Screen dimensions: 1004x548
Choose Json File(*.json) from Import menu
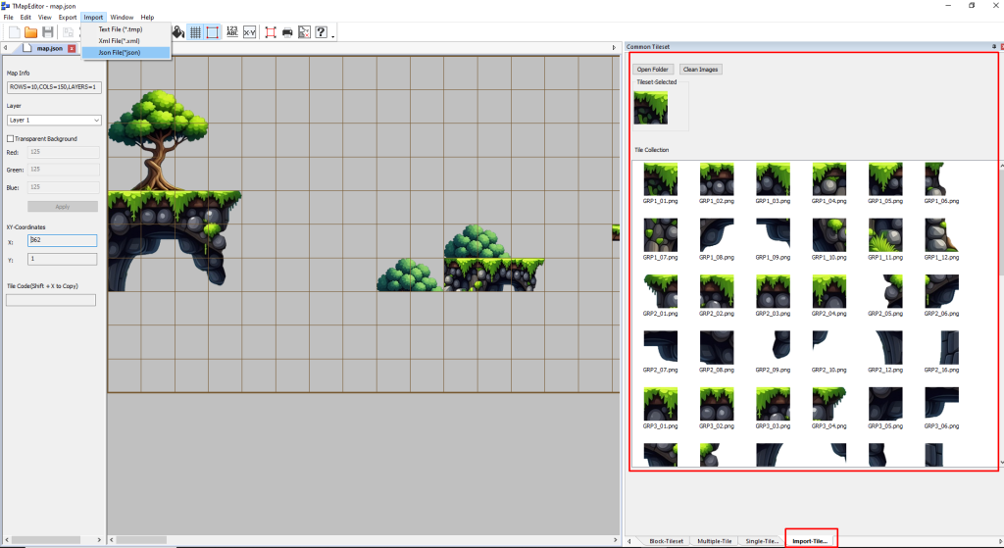click(120, 52)
